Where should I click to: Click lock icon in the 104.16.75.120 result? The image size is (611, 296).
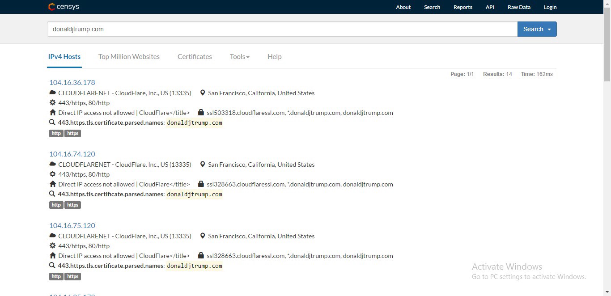click(201, 256)
